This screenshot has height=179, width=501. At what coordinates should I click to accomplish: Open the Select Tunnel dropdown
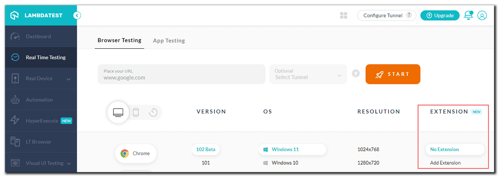tap(308, 74)
